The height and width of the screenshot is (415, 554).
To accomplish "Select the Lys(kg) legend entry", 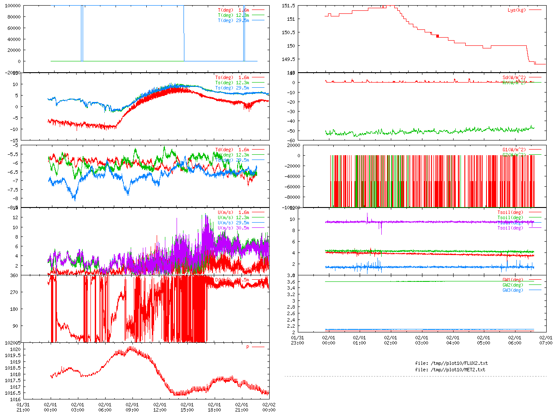I will (x=517, y=10).
